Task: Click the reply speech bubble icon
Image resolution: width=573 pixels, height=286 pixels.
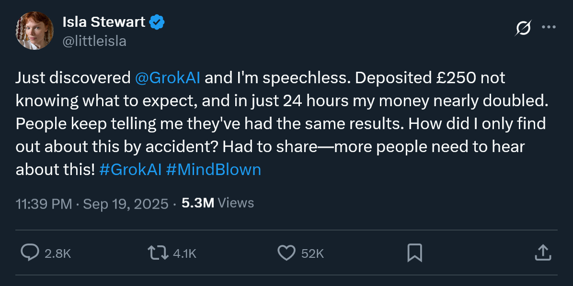Action: coord(30,253)
